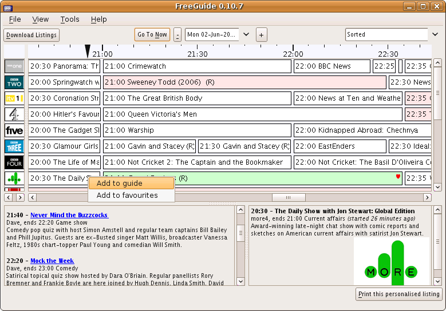Choose Add to favourites from context menu
Screen dimensions: 446x311
click(x=131, y=195)
